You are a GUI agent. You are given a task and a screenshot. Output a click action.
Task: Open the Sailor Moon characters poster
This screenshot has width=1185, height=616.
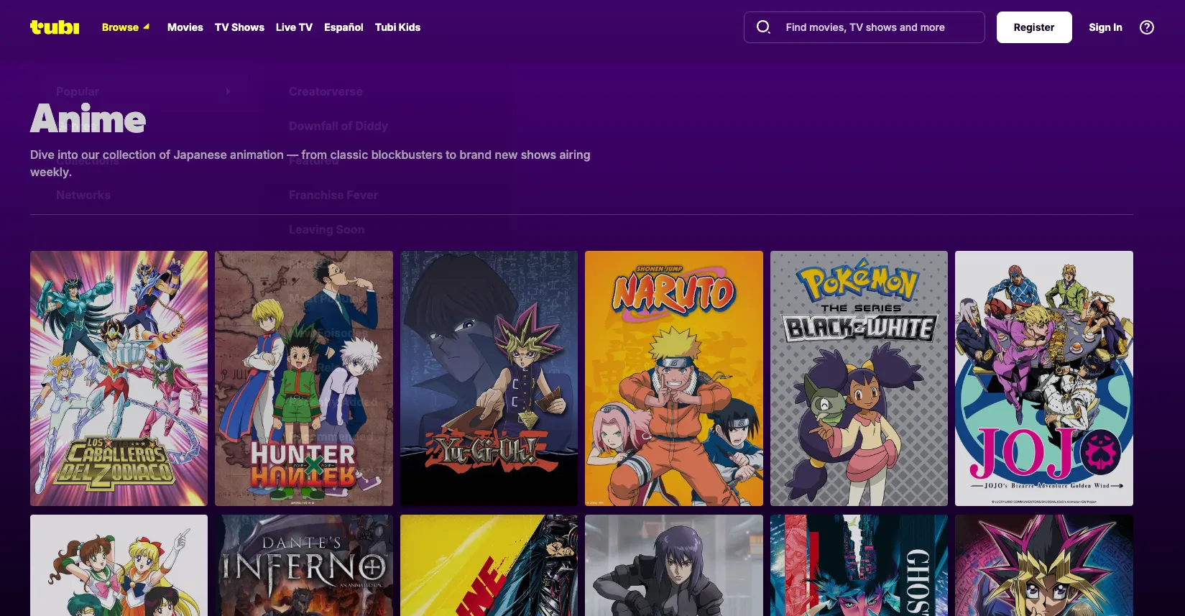pos(119,565)
